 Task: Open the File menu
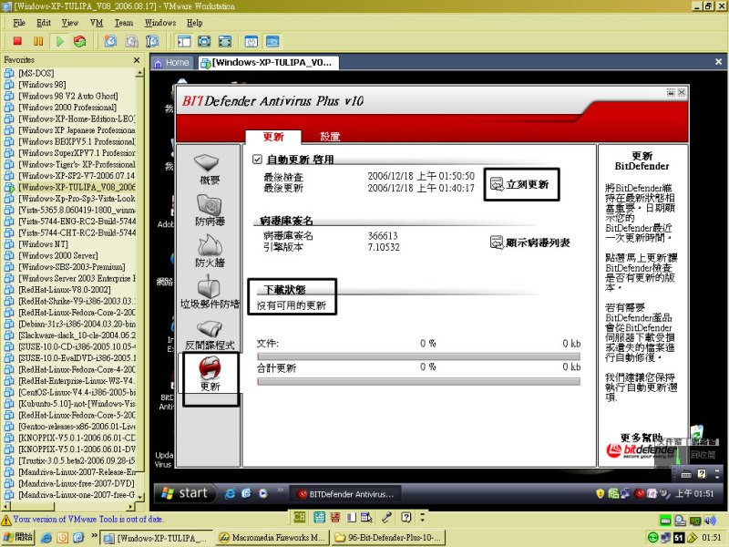point(19,22)
